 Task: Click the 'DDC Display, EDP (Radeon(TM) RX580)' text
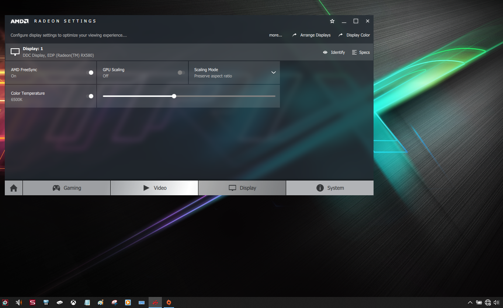pyautogui.click(x=58, y=55)
